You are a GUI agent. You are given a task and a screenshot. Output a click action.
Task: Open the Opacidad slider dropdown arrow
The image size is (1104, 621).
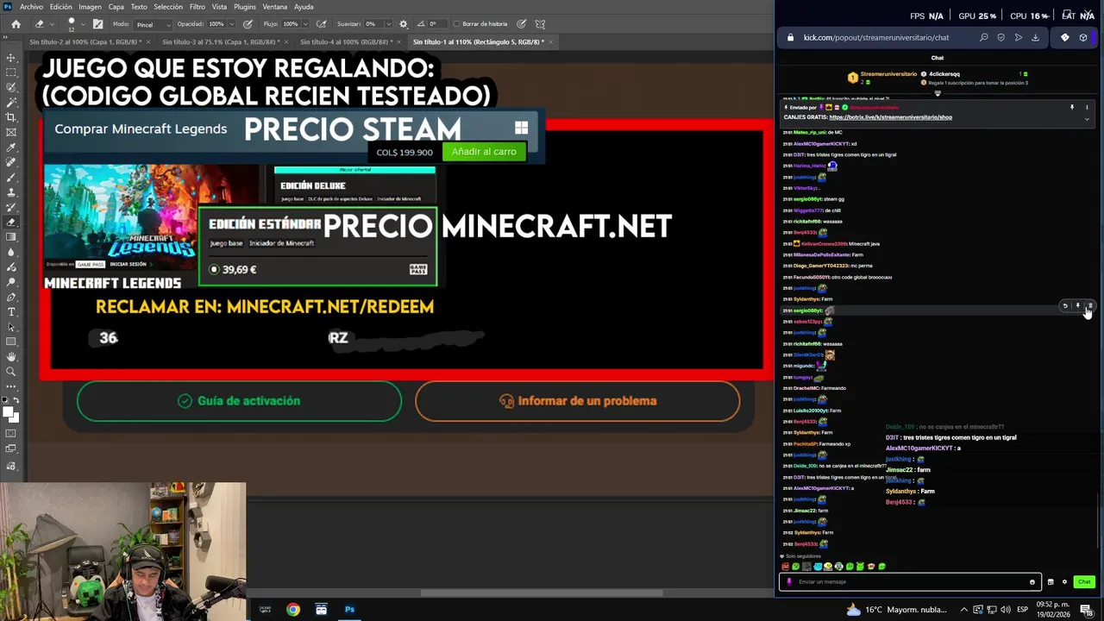tap(232, 24)
